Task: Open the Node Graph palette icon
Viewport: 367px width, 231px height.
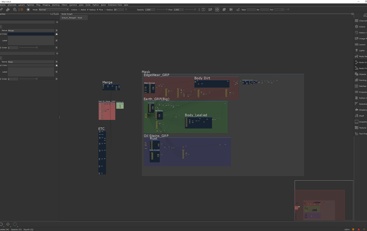Action: coord(356,62)
